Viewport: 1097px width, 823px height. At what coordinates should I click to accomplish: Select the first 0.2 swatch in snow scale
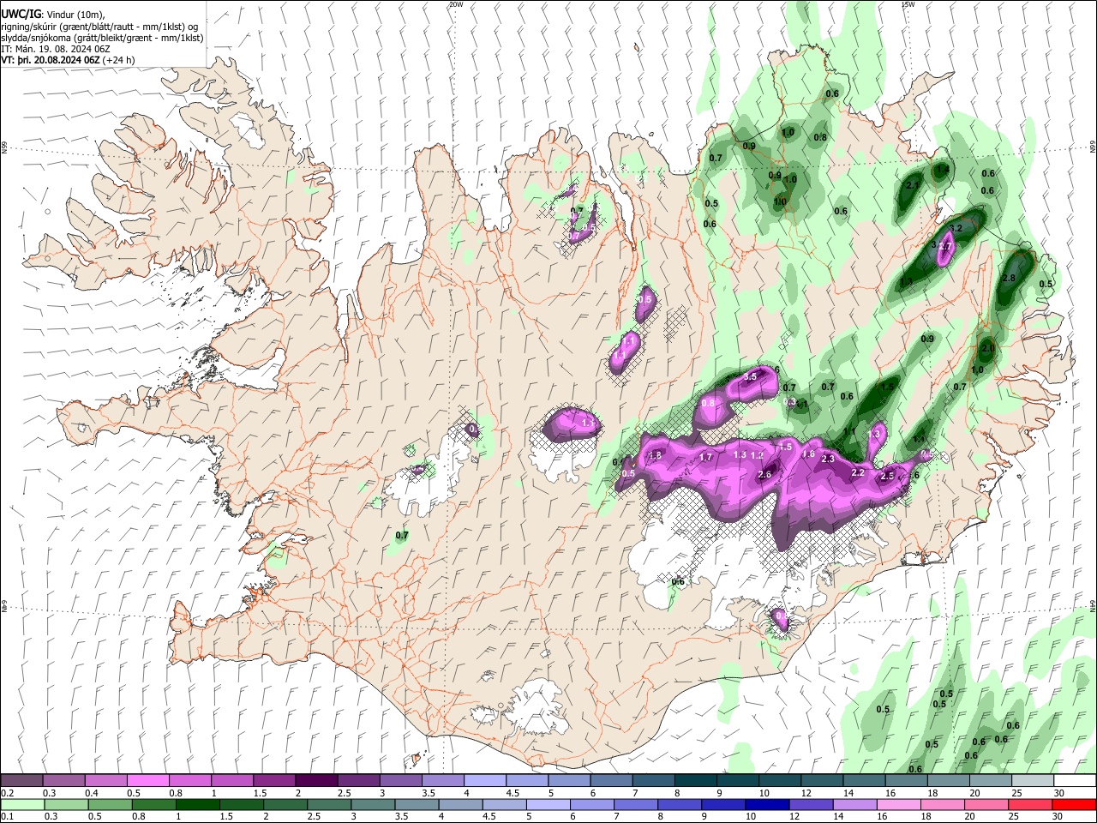(x=21, y=780)
